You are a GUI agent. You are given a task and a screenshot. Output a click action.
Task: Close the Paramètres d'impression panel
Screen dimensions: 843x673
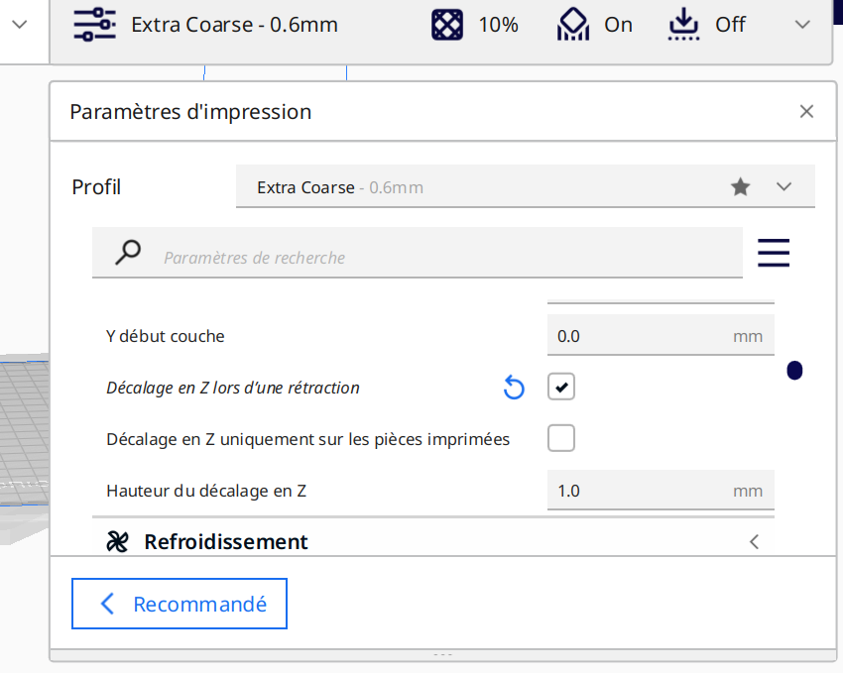(806, 112)
